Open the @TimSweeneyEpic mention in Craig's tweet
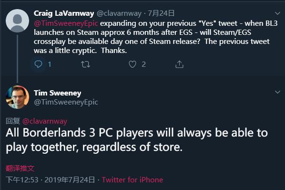 (66, 23)
